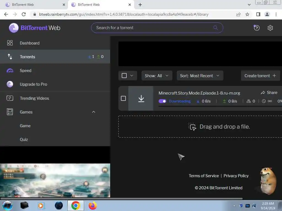Open a new browser tab
Viewport: 282px width, 211px height.
(140, 5)
